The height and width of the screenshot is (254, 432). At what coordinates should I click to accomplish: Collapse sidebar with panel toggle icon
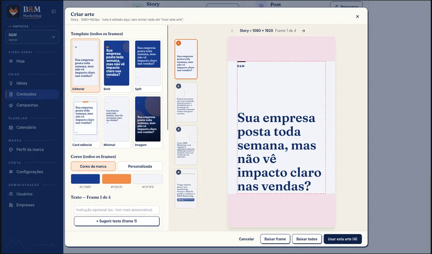coord(54,12)
